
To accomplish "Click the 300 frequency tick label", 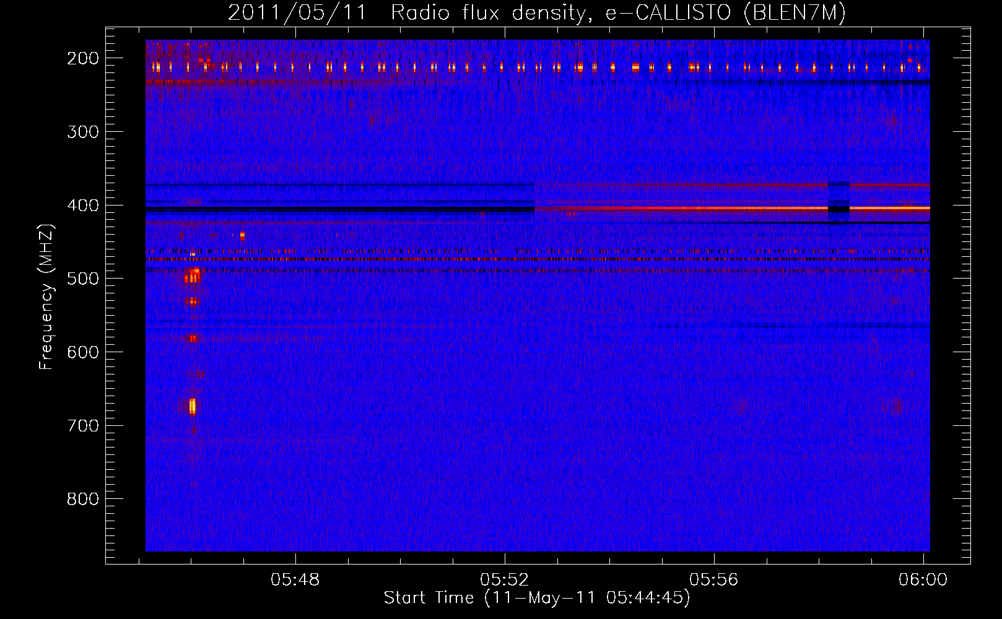I will (x=83, y=132).
